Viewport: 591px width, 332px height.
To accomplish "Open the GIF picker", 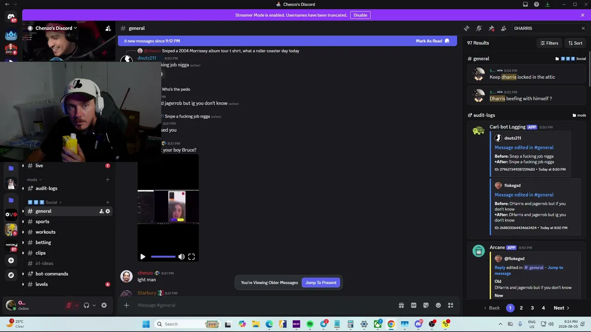I will 414,305.
